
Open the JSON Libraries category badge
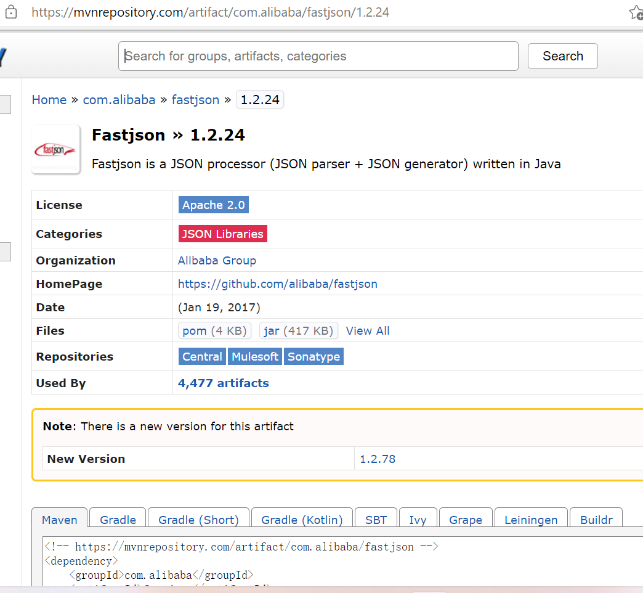(223, 234)
